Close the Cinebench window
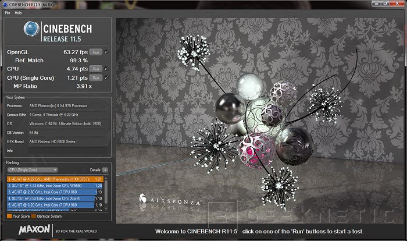Viewport: 407px width, 241px height. [x=397, y=3]
